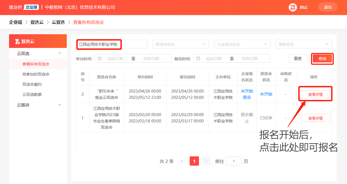The image size is (347, 184).
Task: Click the 双选会名称 column header
Action: point(106,77)
